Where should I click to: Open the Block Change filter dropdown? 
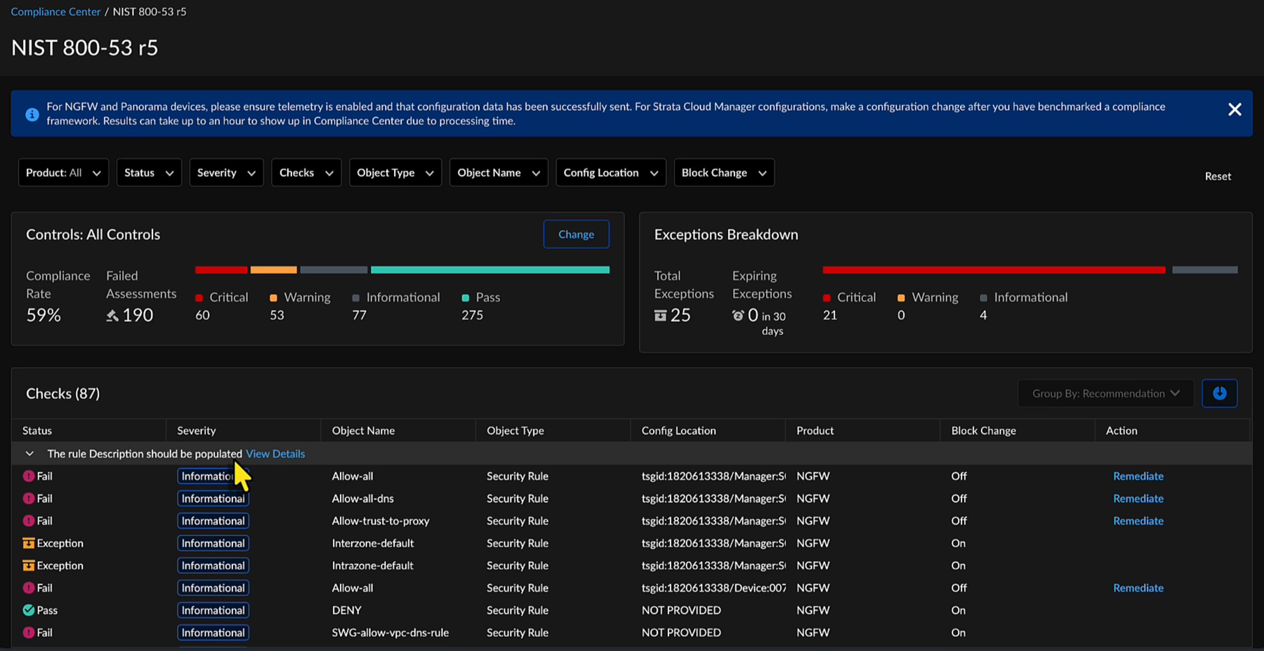click(723, 173)
